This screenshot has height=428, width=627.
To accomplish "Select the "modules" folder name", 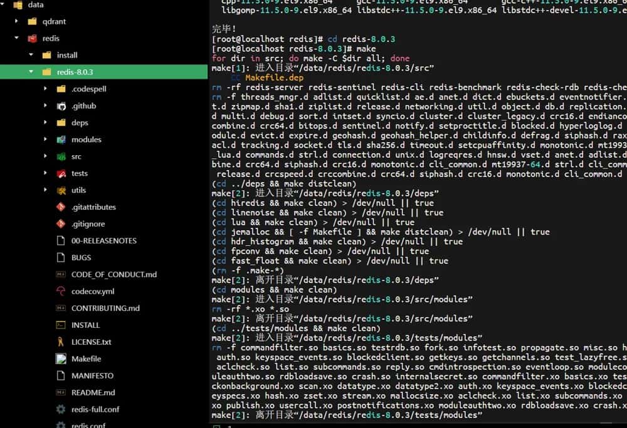I will (x=87, y=140).
